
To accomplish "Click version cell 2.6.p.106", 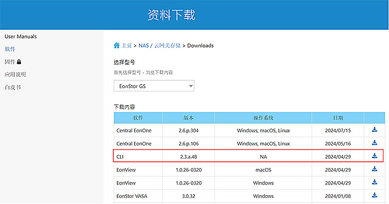I will point(189,144).
